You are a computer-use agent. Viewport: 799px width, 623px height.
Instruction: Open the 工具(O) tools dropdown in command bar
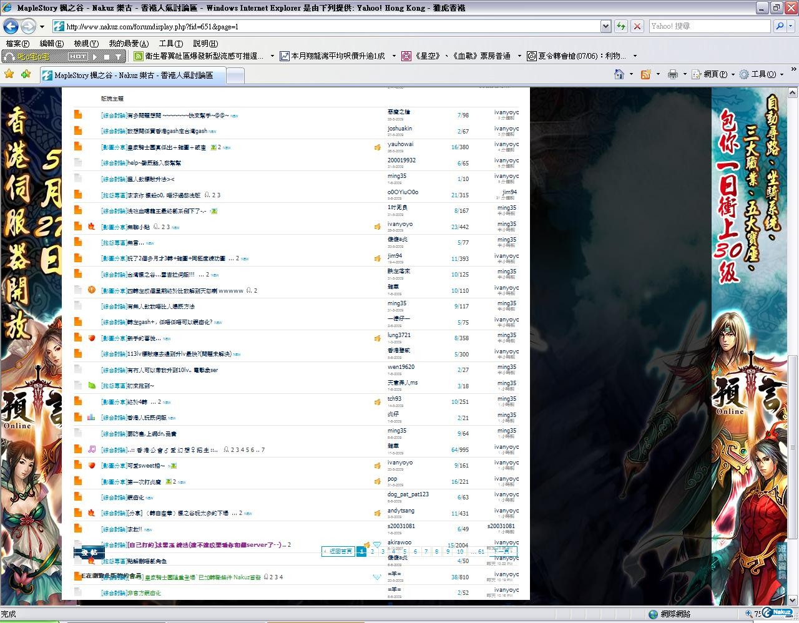point(762,74)
